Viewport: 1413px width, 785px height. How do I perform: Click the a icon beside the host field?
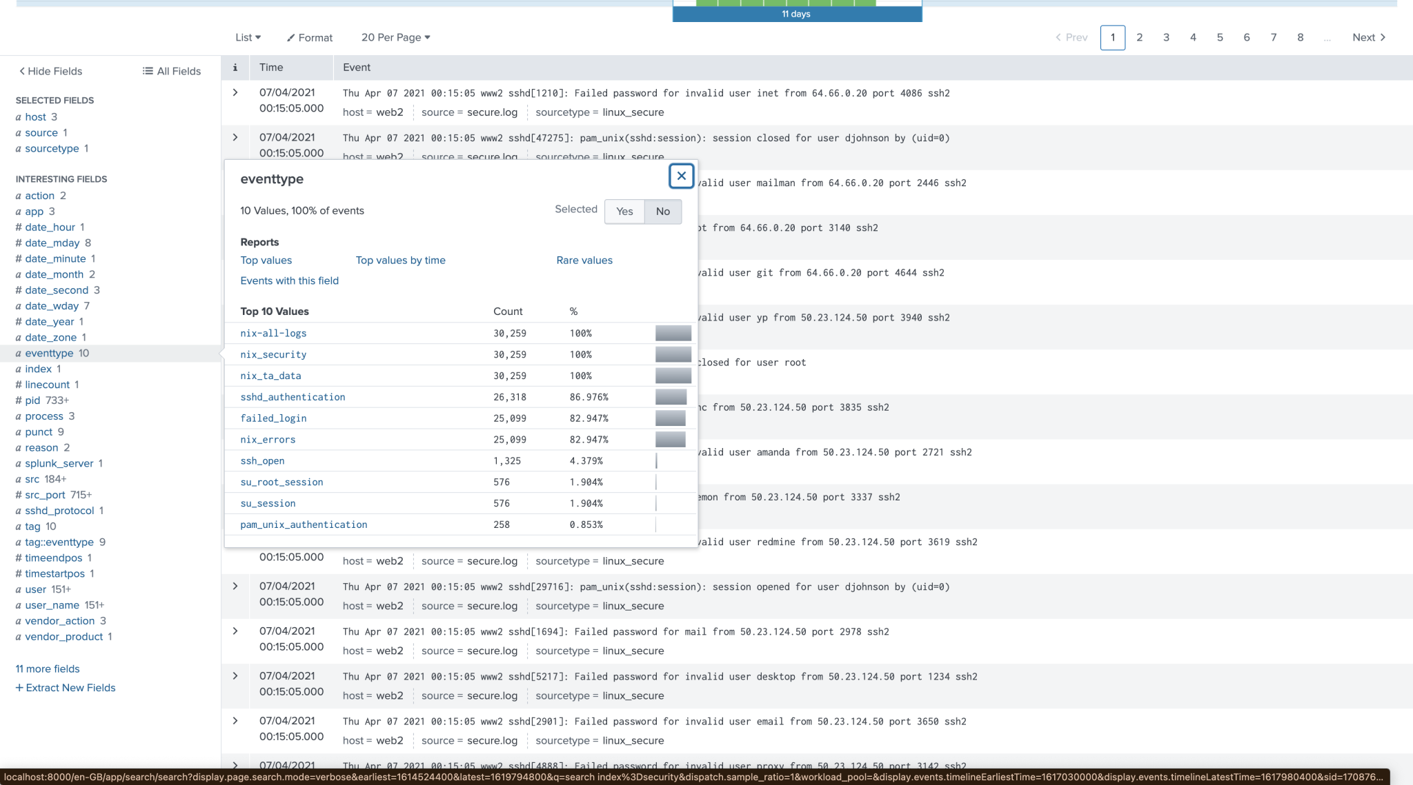tap(19, 116)
